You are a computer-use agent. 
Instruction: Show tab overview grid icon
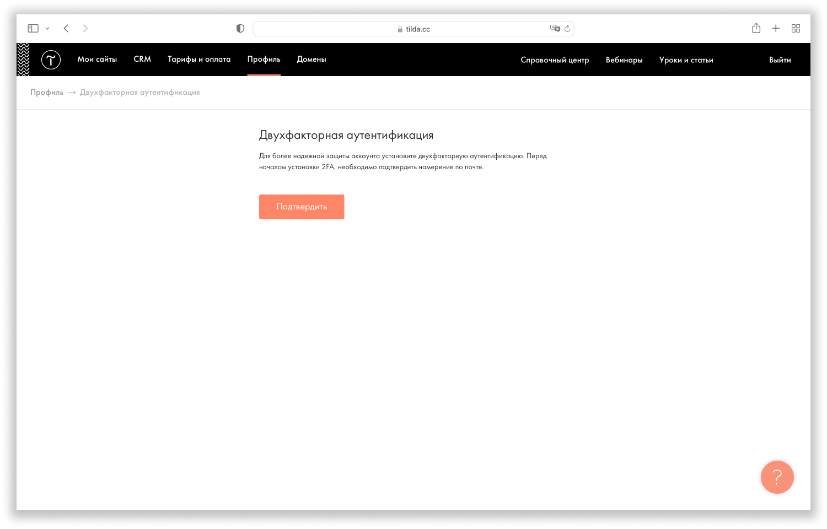click(x=796, y=28)
